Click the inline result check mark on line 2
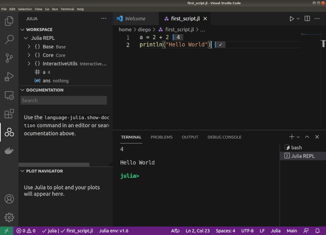326x235 pixels. coord(220,45)
